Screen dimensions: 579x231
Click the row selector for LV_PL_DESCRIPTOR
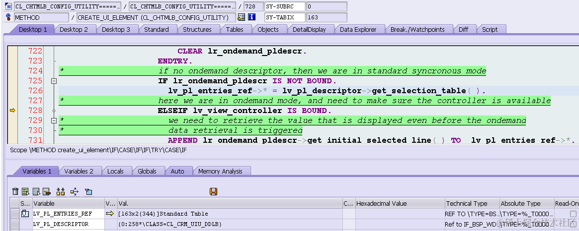[14, 224]
